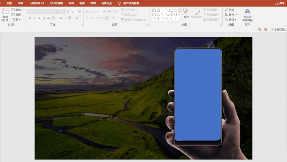This screenshot has width=287, height=162.
Task: Open the 幻灯片放映 (Slide Show) tab
Action: click(56, 3)
